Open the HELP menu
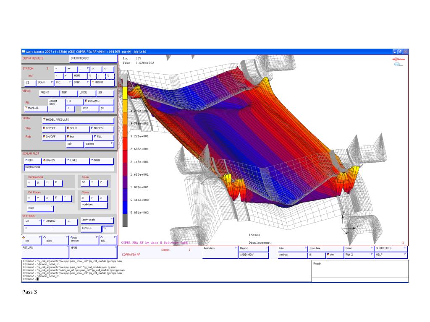The width and height of the screenshot is (430, 322). coord(391,255)
